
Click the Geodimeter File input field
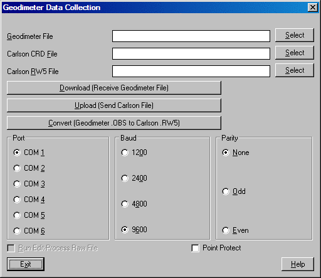point(191,36)
